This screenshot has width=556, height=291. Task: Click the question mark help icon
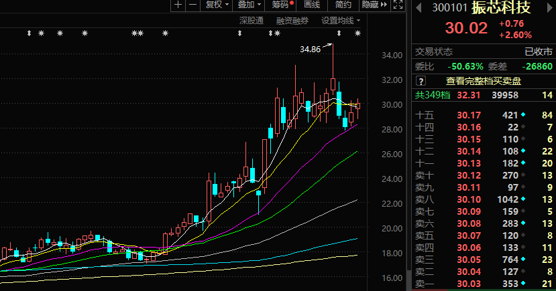click(421, 81)
